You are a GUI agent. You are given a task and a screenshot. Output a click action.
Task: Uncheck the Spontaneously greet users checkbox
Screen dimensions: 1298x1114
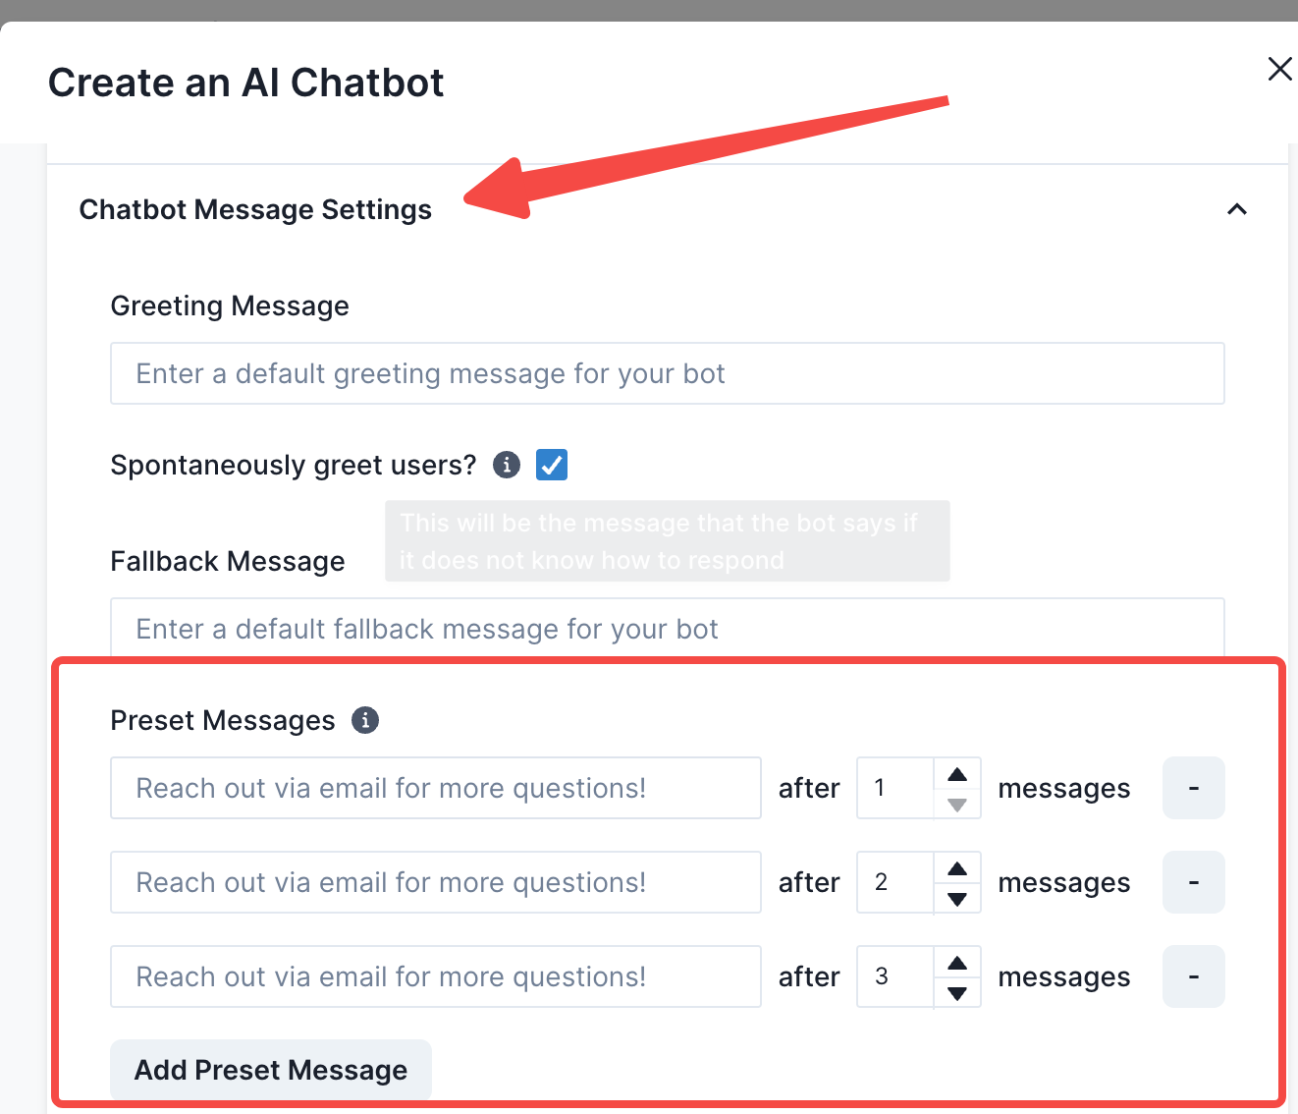pos(552,465)
